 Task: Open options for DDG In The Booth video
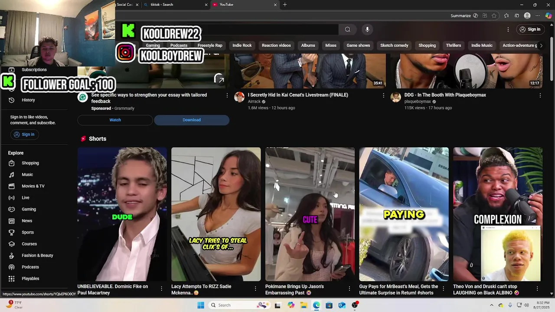540,95
